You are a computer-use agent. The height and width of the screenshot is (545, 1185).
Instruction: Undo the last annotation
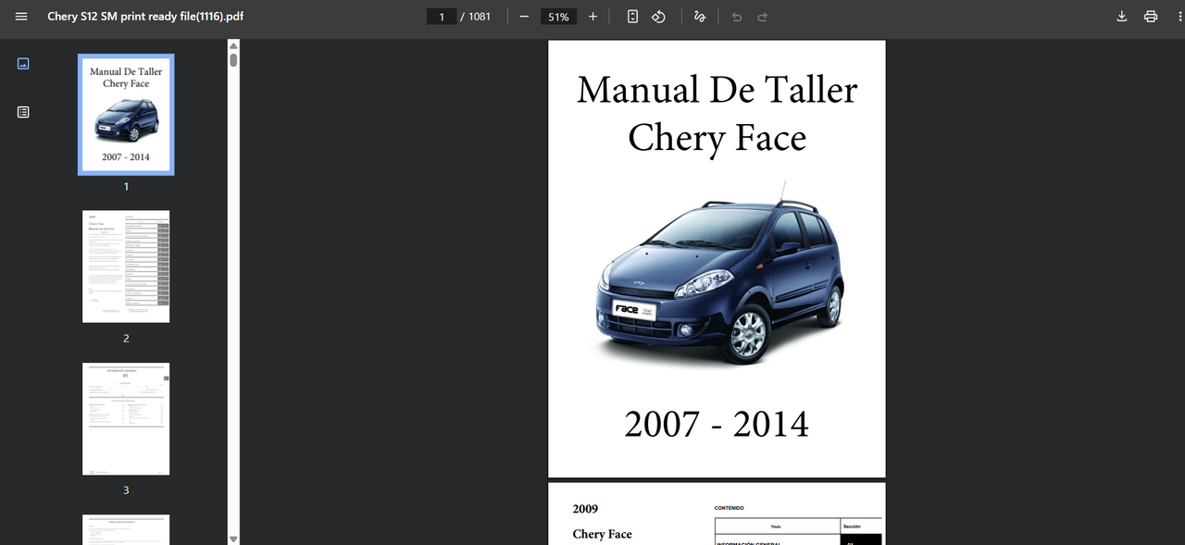737,17
